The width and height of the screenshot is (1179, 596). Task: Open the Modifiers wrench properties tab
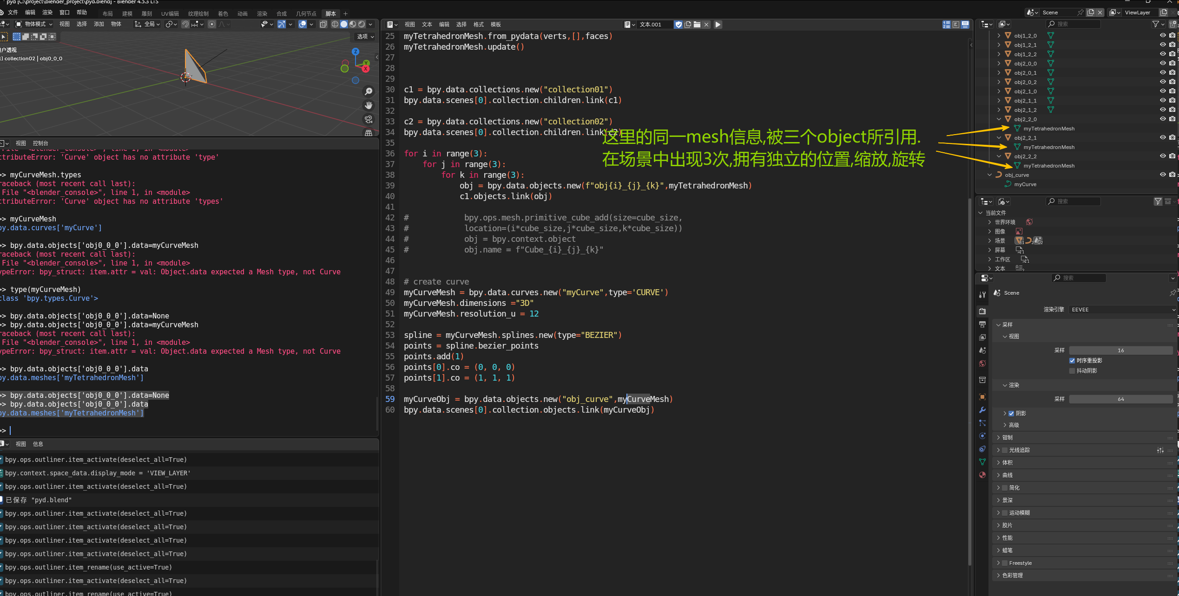point(982,410)
